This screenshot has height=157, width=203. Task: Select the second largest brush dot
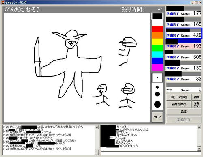coord(157,94)
